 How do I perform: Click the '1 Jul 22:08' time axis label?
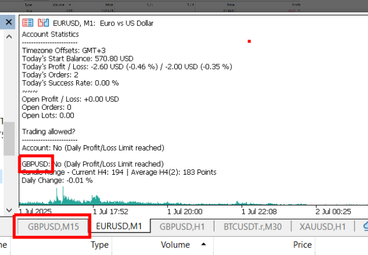[259, 212]
